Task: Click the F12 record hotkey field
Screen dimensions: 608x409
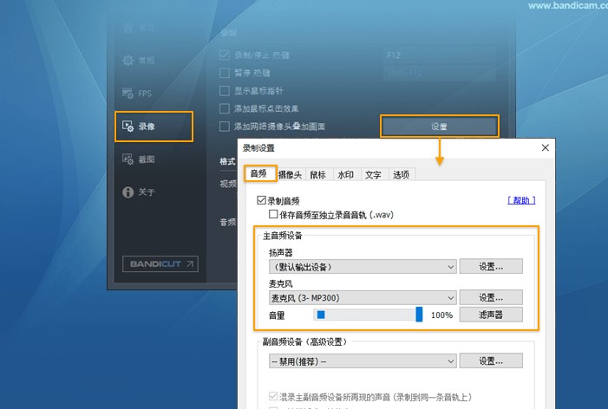Action: pos(440,55)
